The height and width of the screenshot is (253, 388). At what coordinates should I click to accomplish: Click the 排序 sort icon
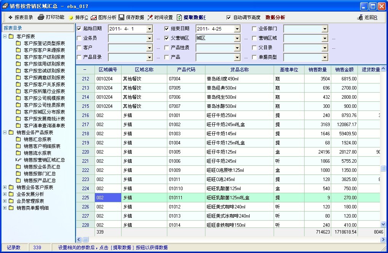pyautogui.click(x=71, y=18)
